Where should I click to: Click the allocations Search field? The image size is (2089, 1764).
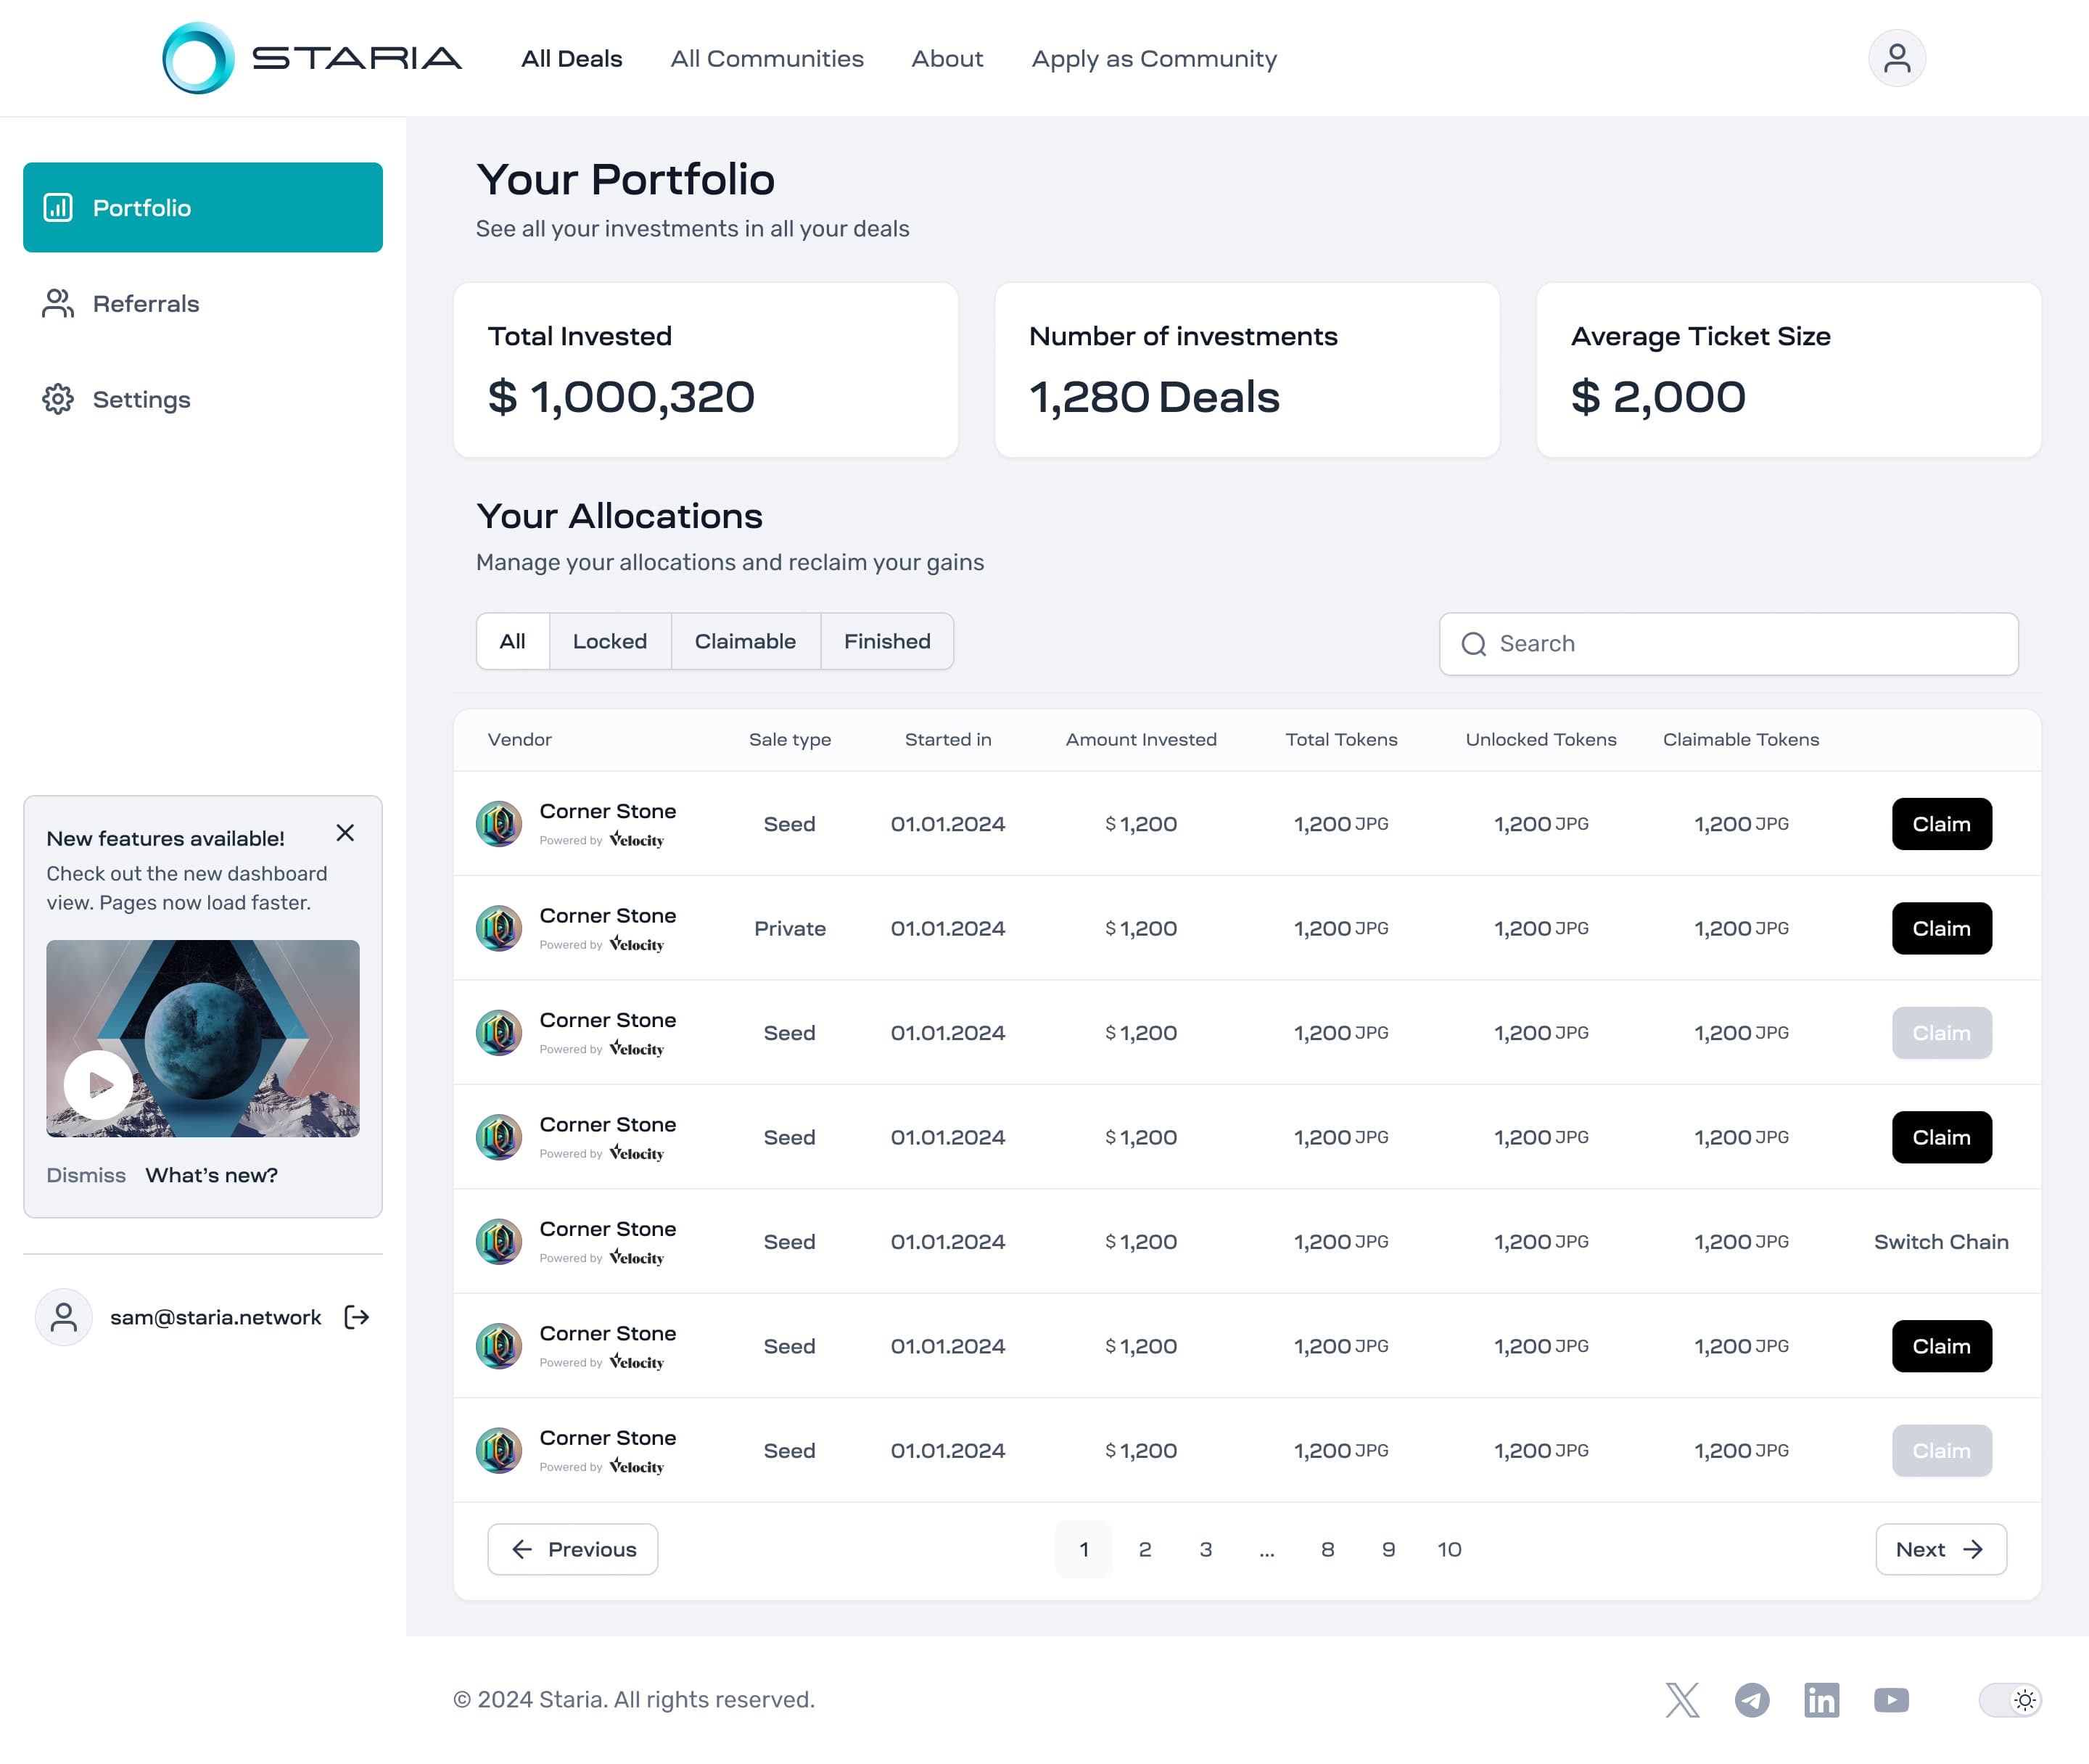point(1728,644)
